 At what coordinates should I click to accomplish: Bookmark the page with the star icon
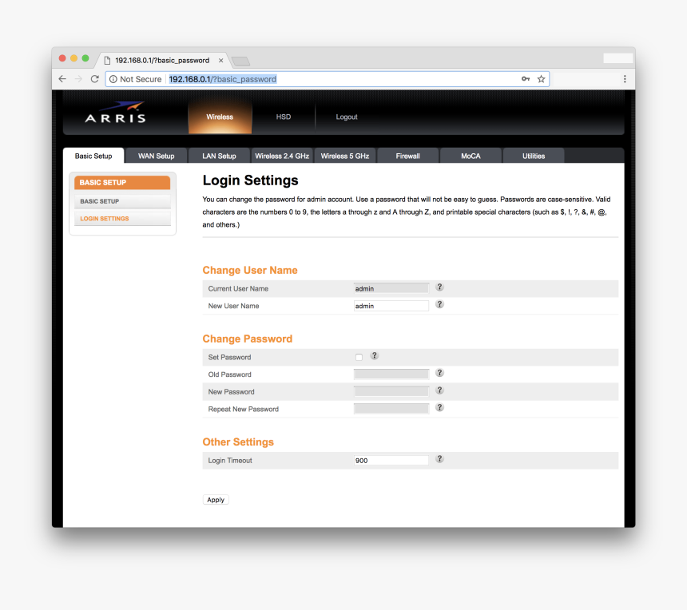(x=541, y=79)
